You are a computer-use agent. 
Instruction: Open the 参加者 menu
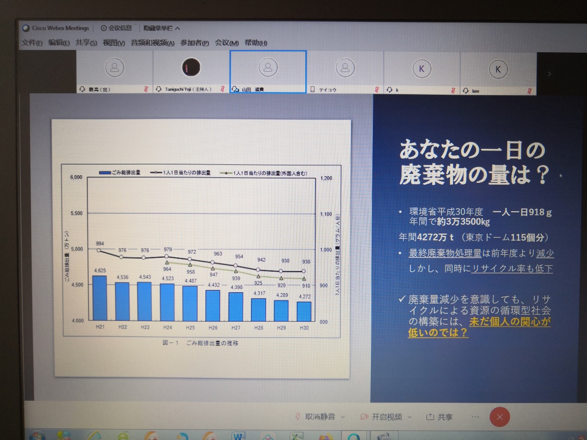(194, 43)
